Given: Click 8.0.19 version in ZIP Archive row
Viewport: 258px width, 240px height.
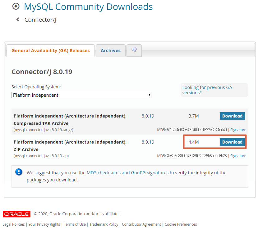Looking at the screenshot, I should 148,142.
